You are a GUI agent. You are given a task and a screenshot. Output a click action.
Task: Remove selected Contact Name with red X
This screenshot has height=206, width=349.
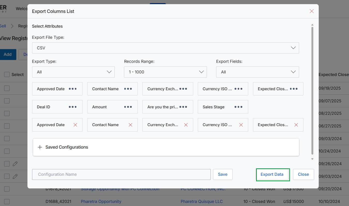tap(130, 125)
